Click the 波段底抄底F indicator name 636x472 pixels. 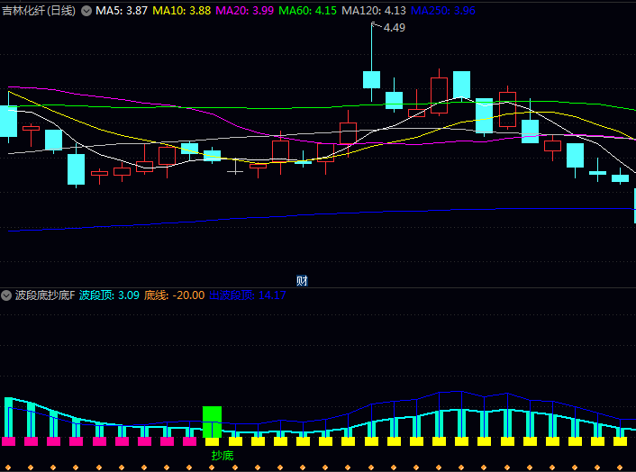pos(45,295)
